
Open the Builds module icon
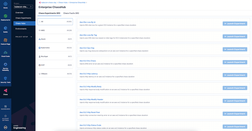pos(5,28)
